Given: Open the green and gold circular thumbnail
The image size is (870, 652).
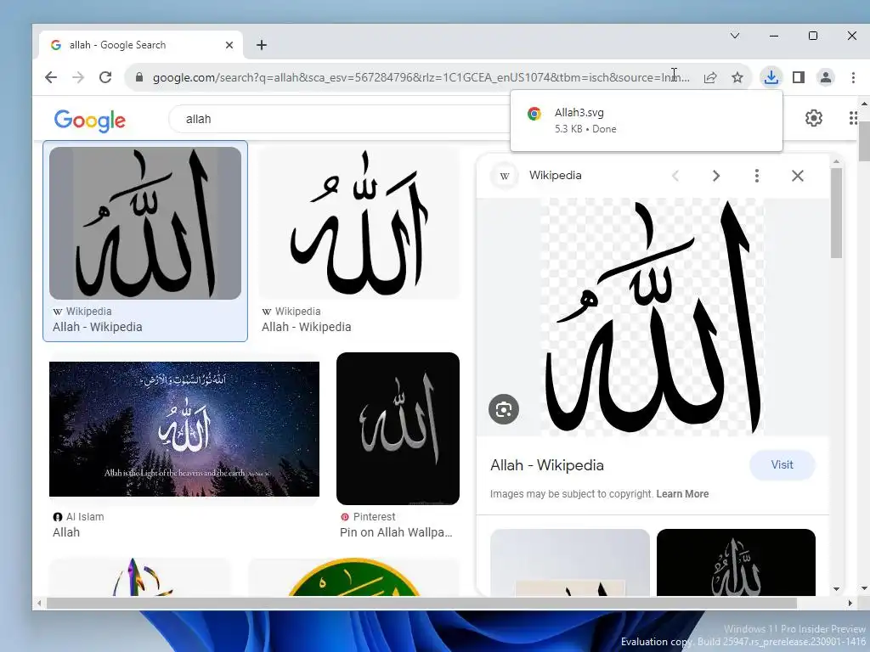Looking at the screenshot, I should click(x=353, y=577).
